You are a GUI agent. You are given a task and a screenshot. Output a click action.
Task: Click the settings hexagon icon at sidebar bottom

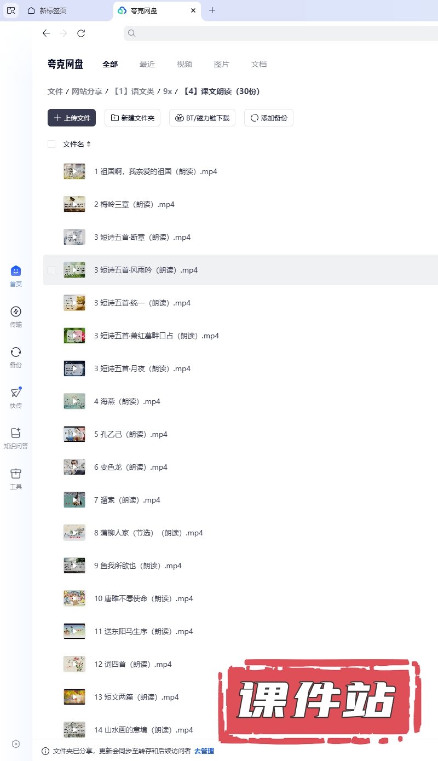point(16,743)
